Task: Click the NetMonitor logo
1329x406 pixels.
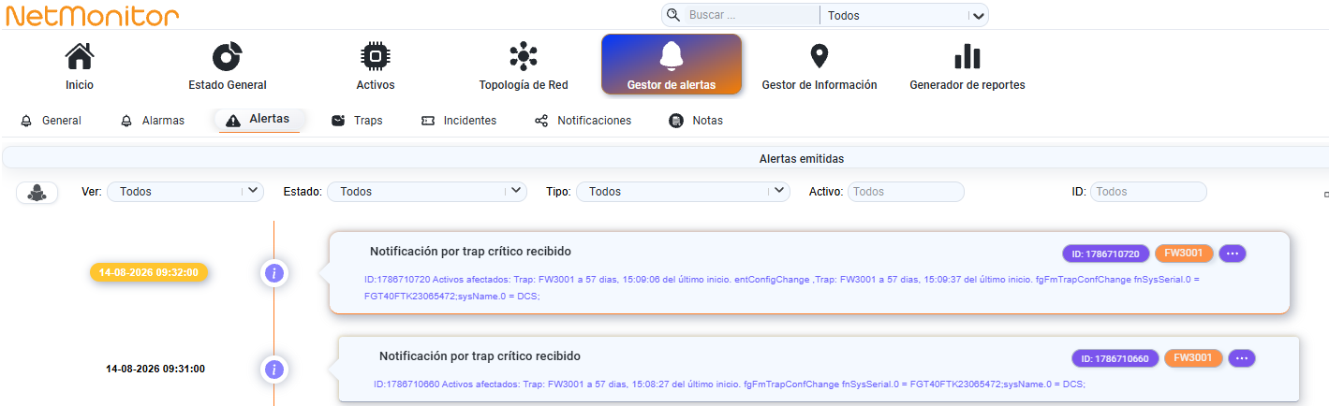Action: click(92, 15)
